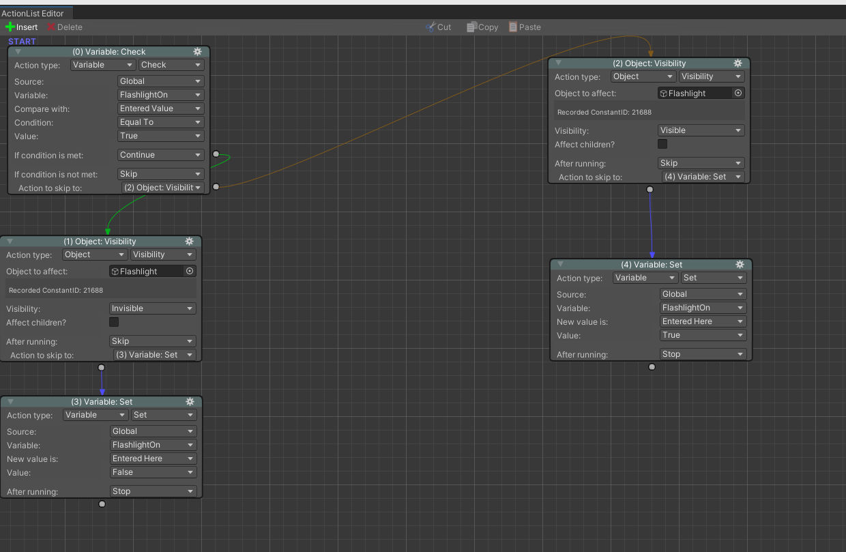Screen dimensions: 846x552
Task: Open gear menu of (2) Object: Visibility node
Action: pos(738,63)
